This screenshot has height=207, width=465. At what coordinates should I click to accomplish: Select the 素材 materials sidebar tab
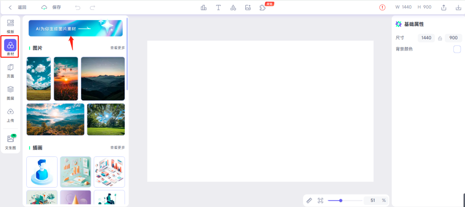[10, 48]
